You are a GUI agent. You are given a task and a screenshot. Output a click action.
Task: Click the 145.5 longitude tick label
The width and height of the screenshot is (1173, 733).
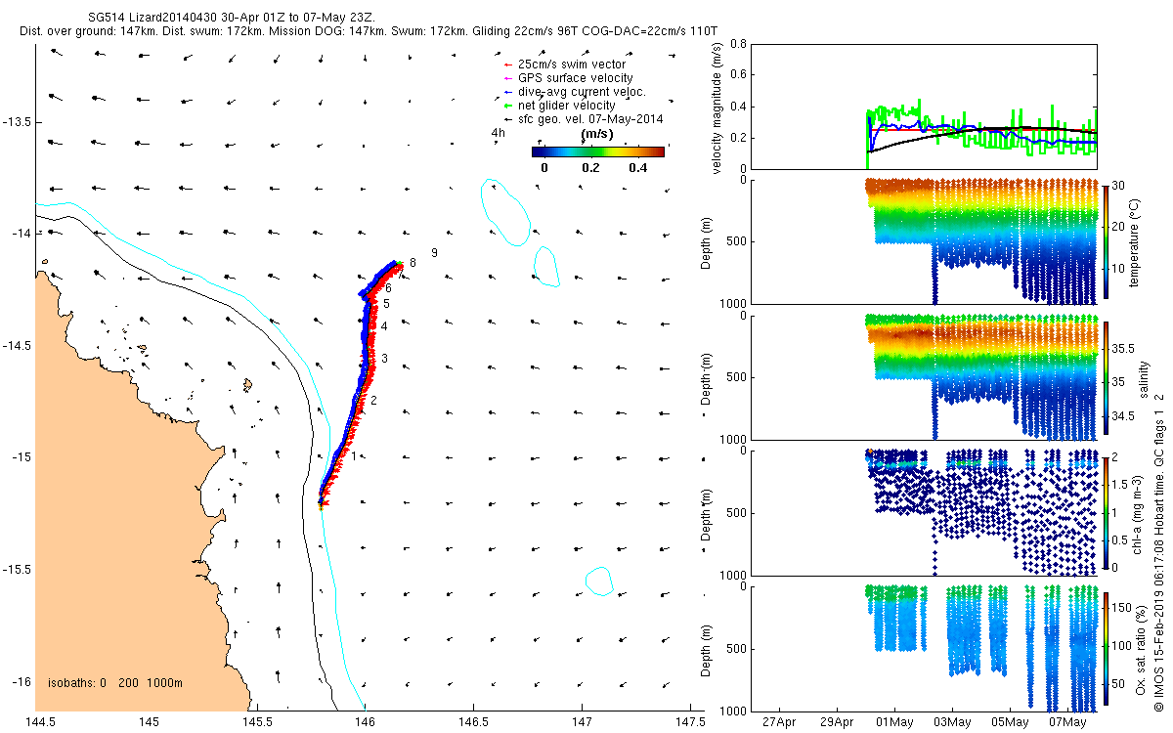pos(256,722)
